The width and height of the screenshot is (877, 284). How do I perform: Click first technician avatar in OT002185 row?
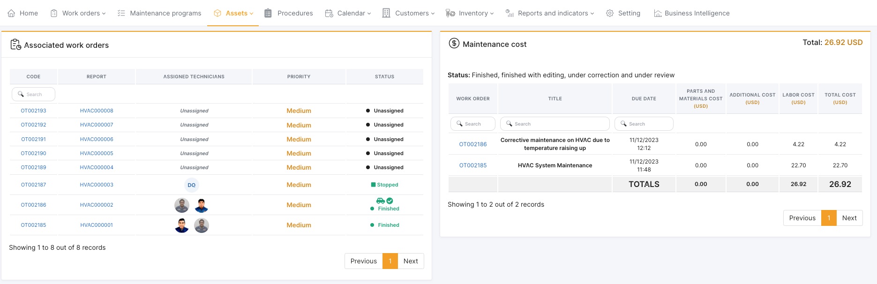[x=182, y=225]
